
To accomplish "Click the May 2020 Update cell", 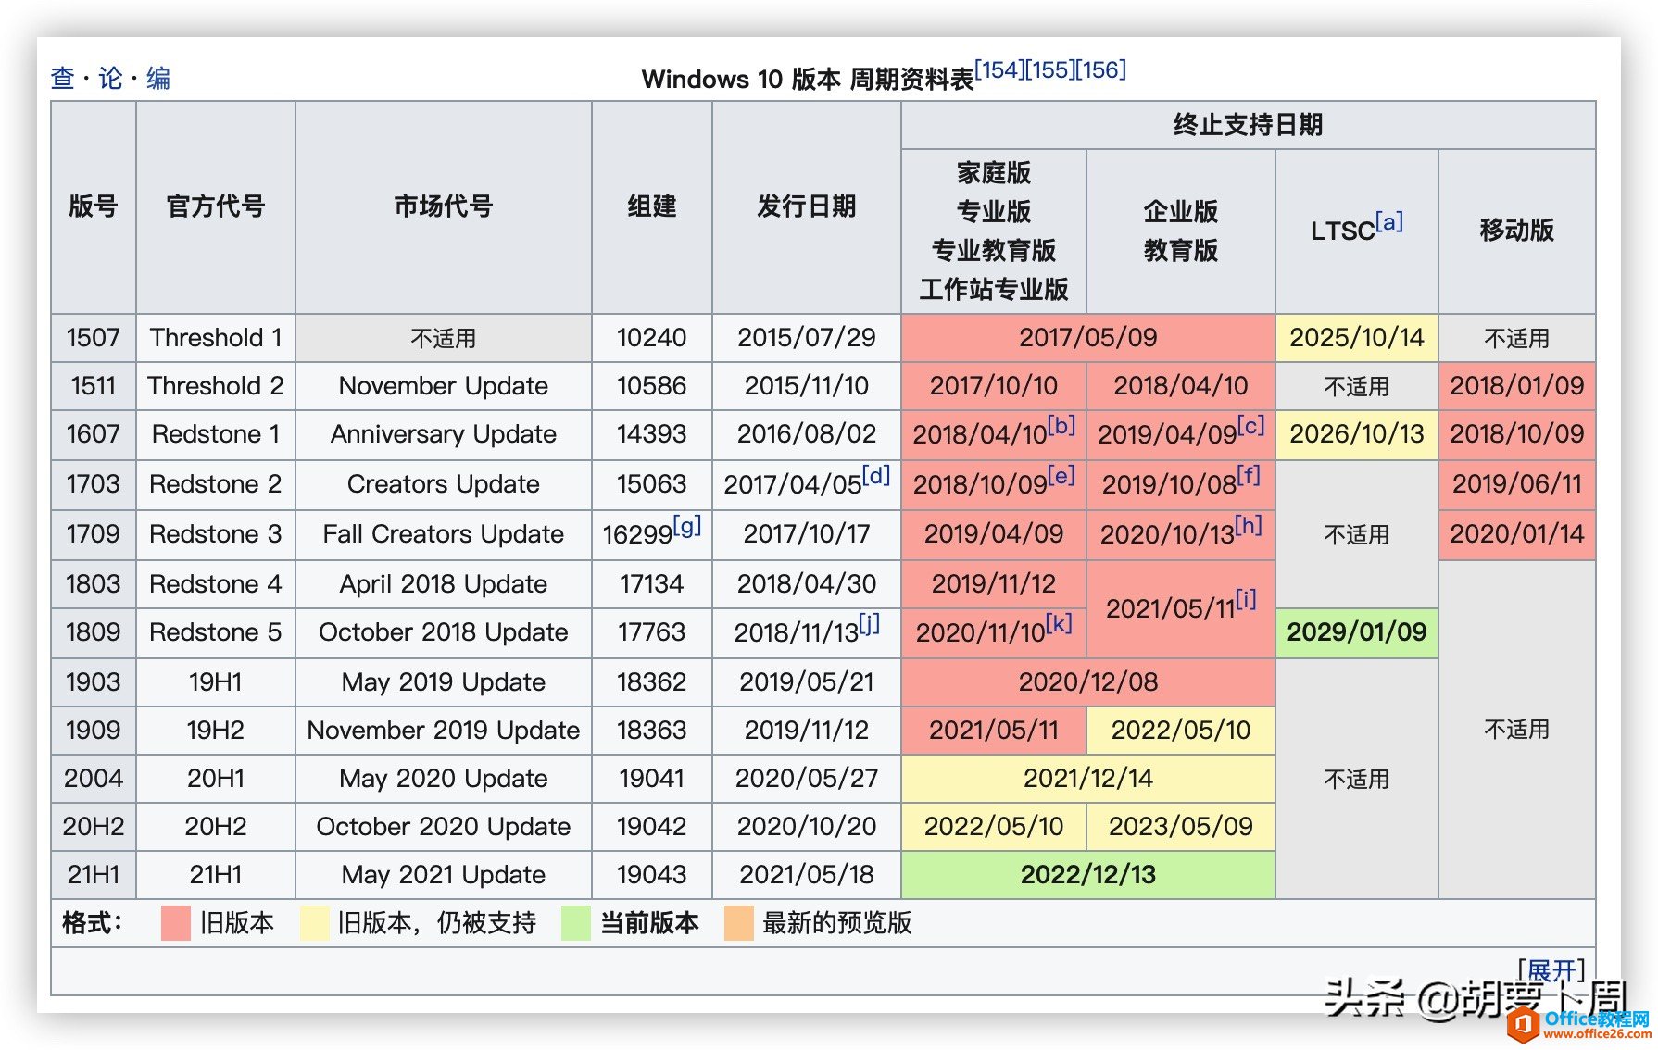I will pos(444,779).
